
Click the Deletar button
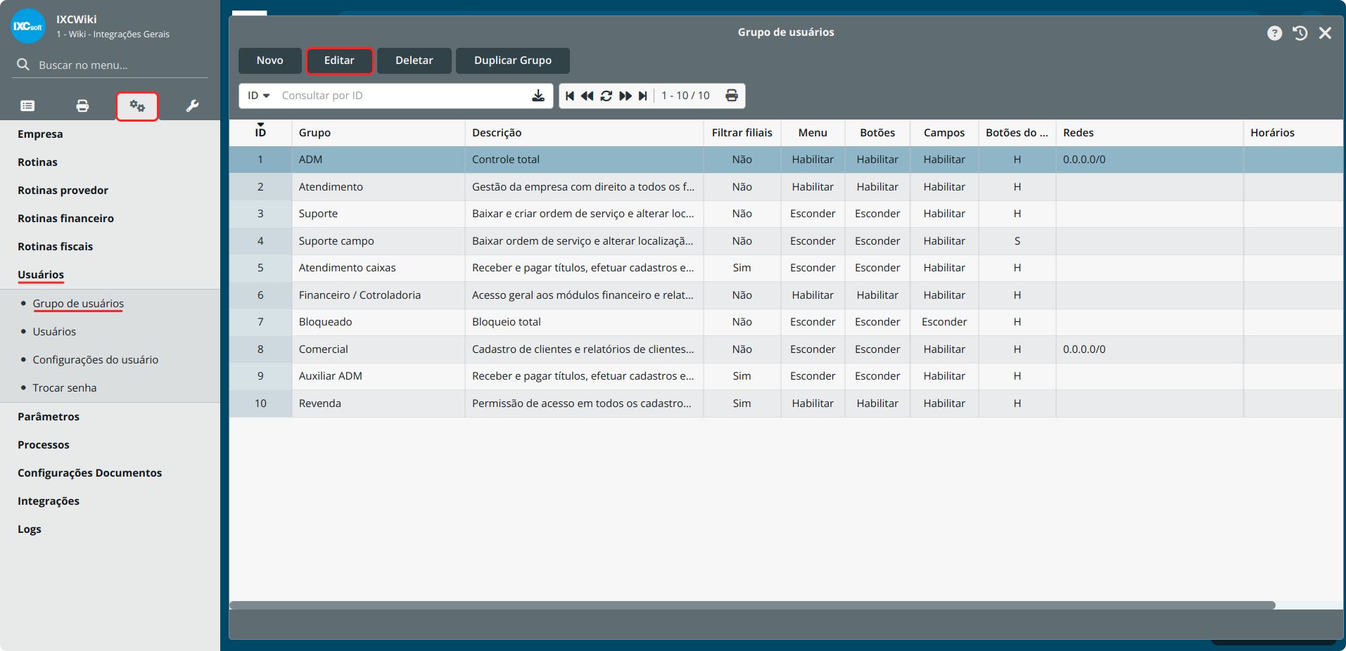tap(414, 60)
